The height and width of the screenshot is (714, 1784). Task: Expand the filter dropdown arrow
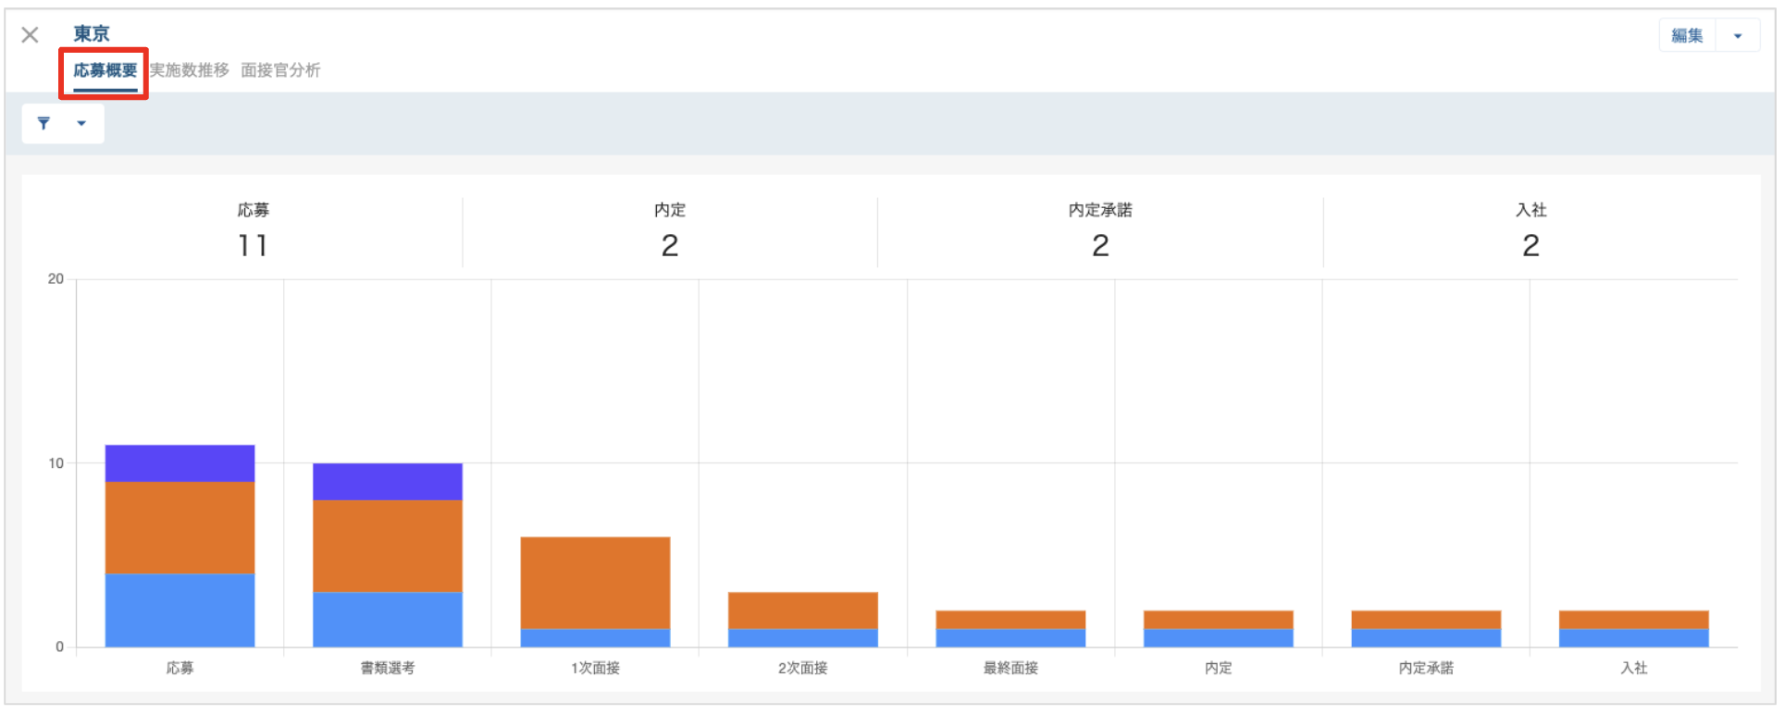pyautogui.click(x=81, y=123)
